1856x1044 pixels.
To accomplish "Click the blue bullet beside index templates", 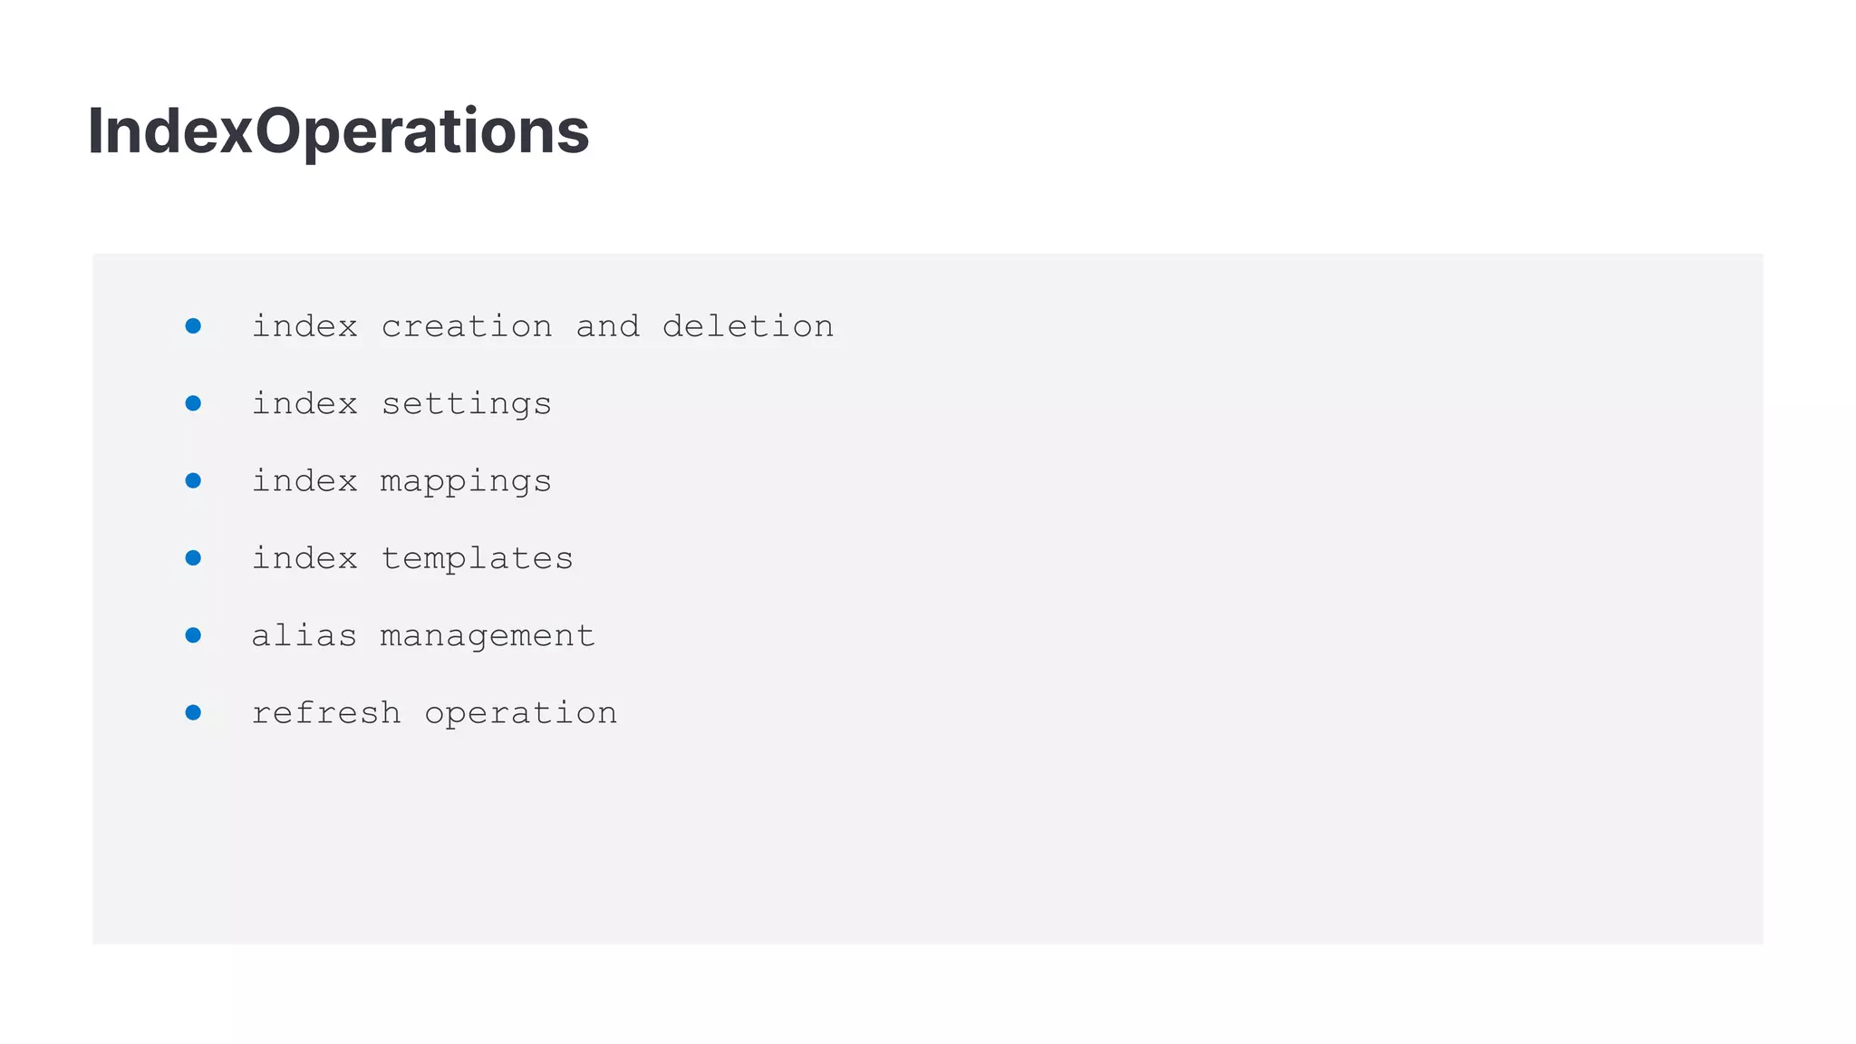I will (x=193, y=558).
